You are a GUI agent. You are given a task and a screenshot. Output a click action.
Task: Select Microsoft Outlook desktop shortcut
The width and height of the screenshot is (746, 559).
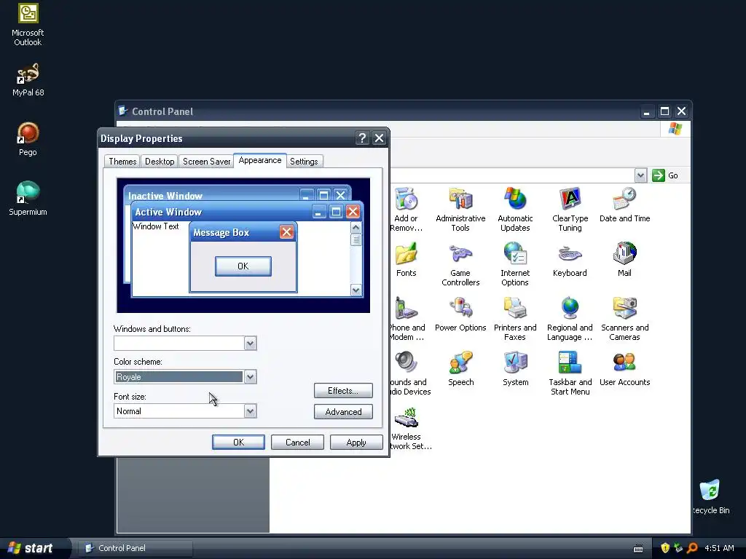click(28, 25)
